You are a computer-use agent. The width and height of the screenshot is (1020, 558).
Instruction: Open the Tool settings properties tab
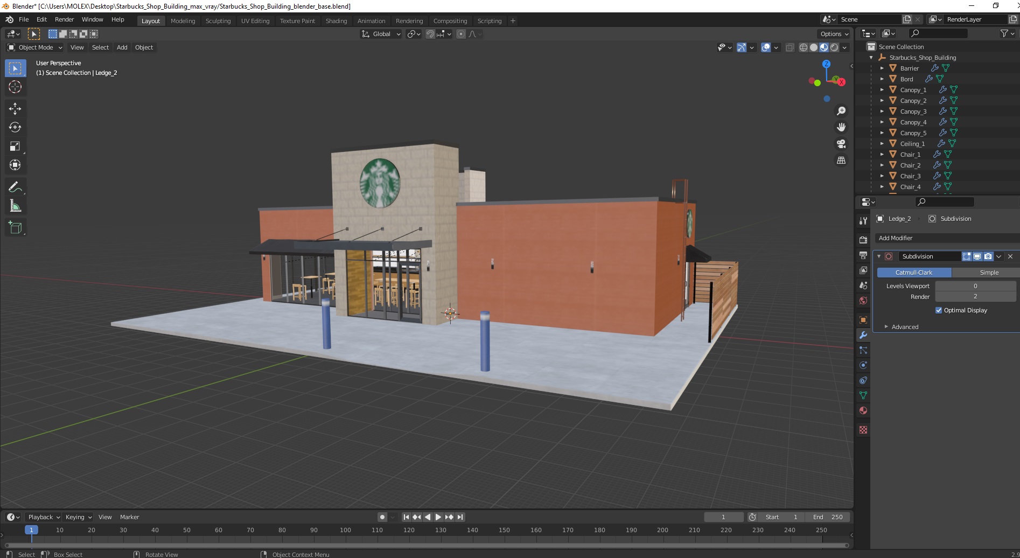(863, 221)
